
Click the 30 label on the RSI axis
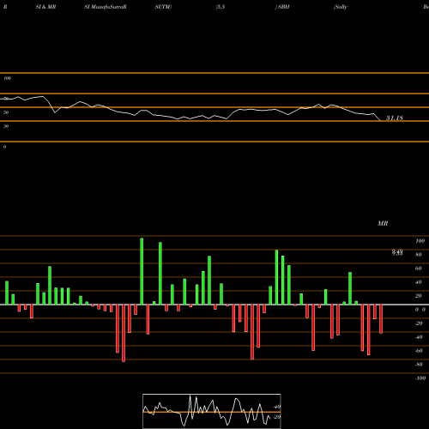click(6, 126)
